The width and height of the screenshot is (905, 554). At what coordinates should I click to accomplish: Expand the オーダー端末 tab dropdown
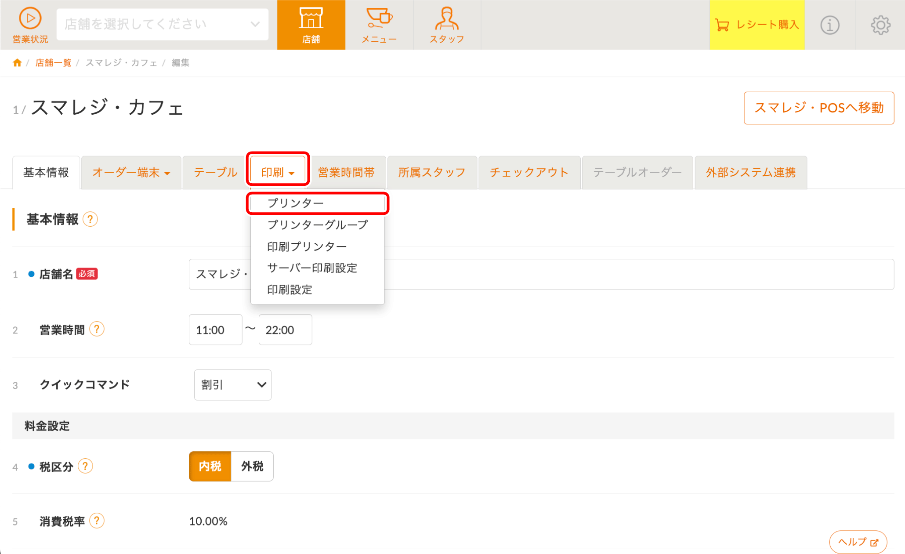click(x=131, y=173)
